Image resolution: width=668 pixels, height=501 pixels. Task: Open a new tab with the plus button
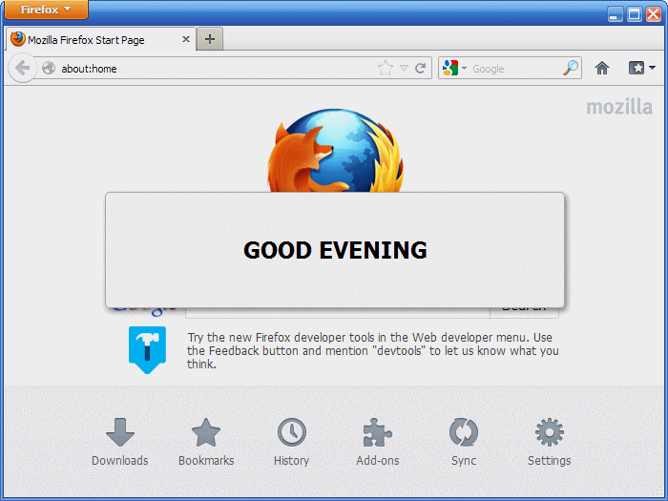tap(210, 39)
